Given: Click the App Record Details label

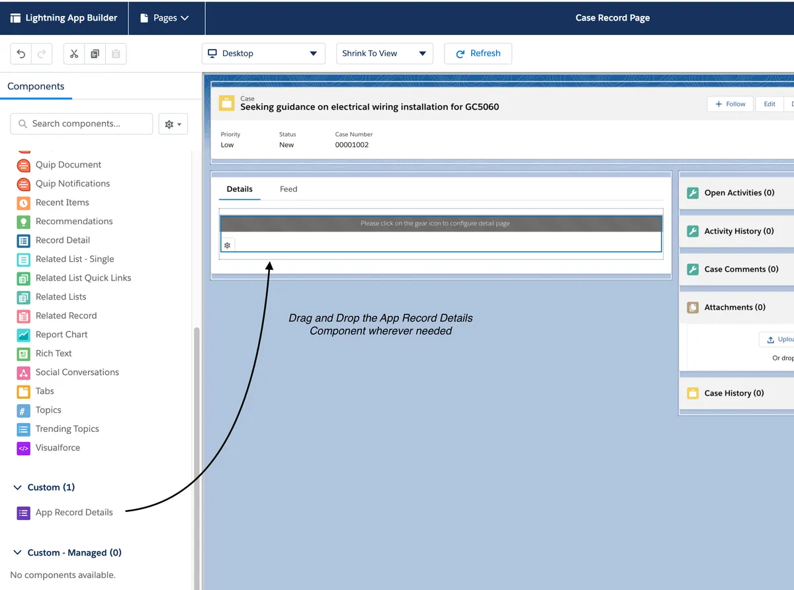Looking at the screenshot, I should coord(74,513).
